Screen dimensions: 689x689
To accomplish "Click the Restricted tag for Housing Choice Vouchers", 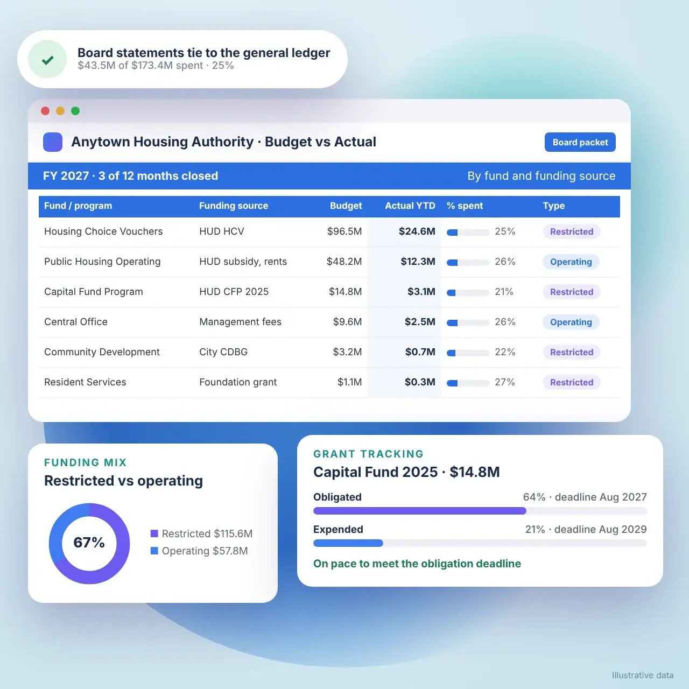I will pos(572,231).
